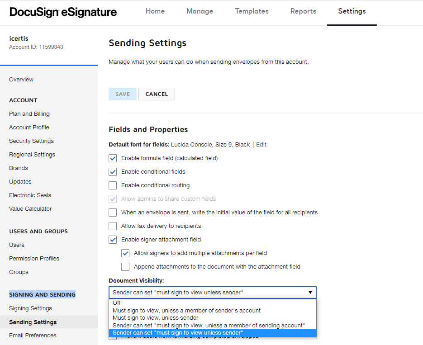This screenshot has height=345, width=423.
Task: Click the DocuSign eSignature logo
Action: 63,12
